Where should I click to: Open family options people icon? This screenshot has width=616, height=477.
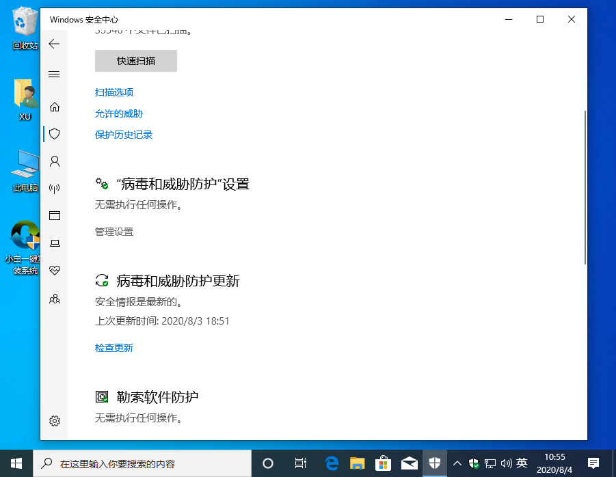[54, 298]
